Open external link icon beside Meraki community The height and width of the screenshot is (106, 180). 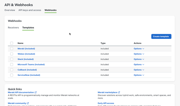pos(28,103)
